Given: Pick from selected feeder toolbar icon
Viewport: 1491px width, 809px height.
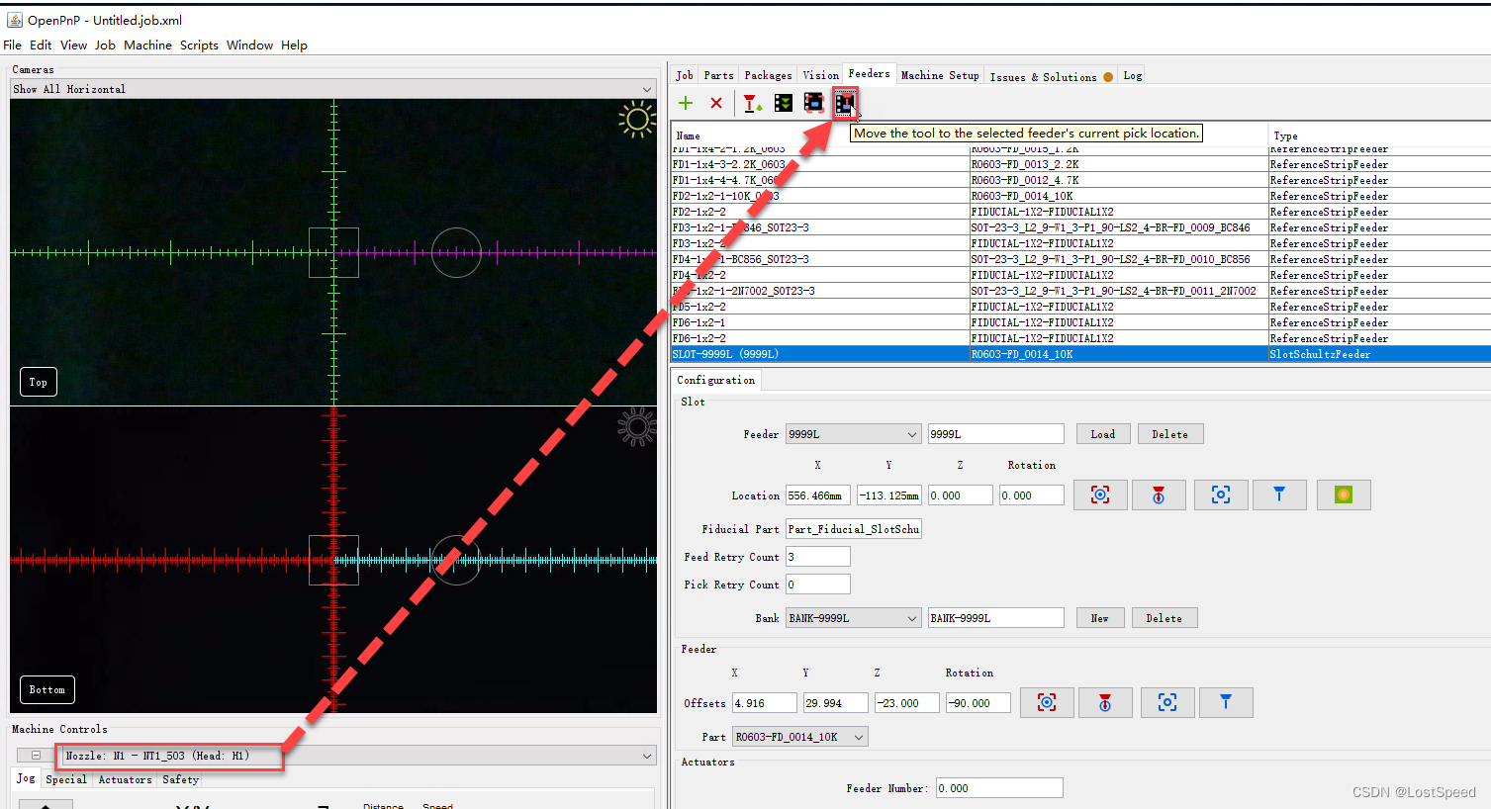Looking at the screenshot, I should [x=752, y=103].
